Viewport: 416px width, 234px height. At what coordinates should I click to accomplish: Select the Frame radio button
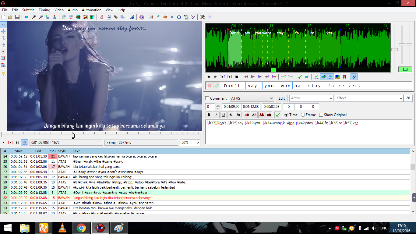pos(303,115)
